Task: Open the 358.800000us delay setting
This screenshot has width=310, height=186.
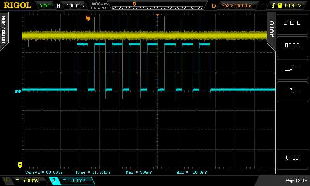Action: [x=237, y=6]
